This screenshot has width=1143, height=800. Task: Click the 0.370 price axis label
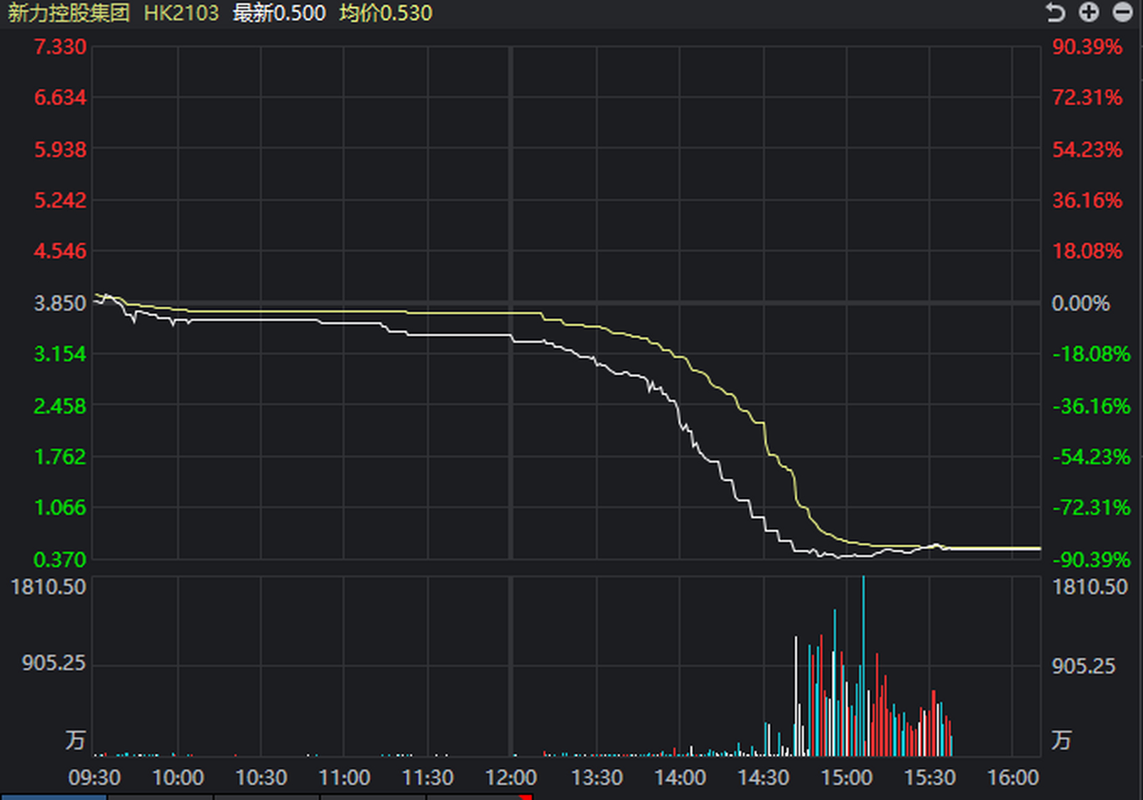tap(60, 559)
